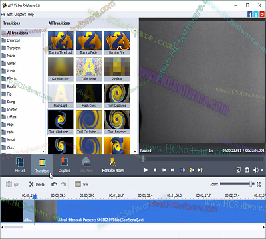Click the Split tool button

click(x=13, y=184)
